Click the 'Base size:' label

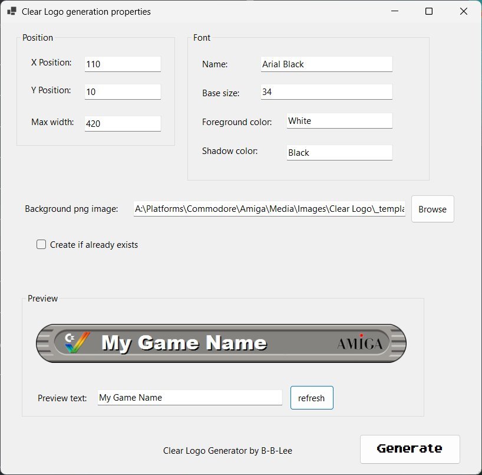(221, 93)
